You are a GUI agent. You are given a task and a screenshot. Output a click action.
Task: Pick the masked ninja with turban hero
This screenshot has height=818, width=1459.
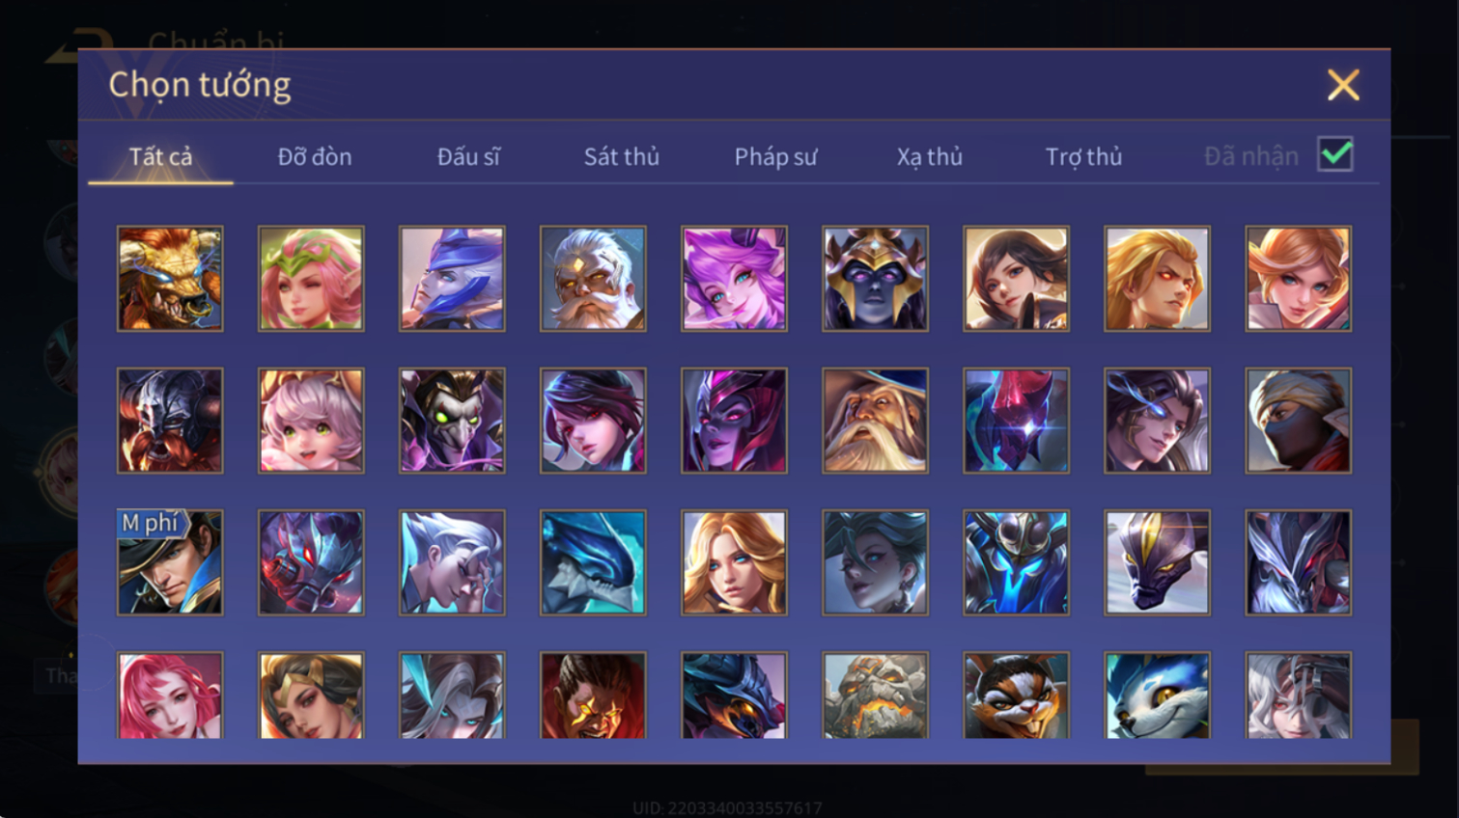[1298, 421]
